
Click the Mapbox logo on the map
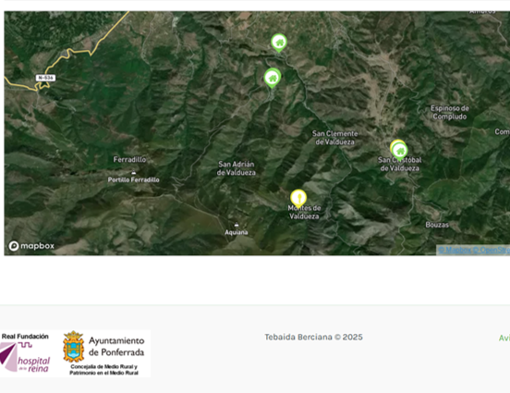[x=31, y=246]
